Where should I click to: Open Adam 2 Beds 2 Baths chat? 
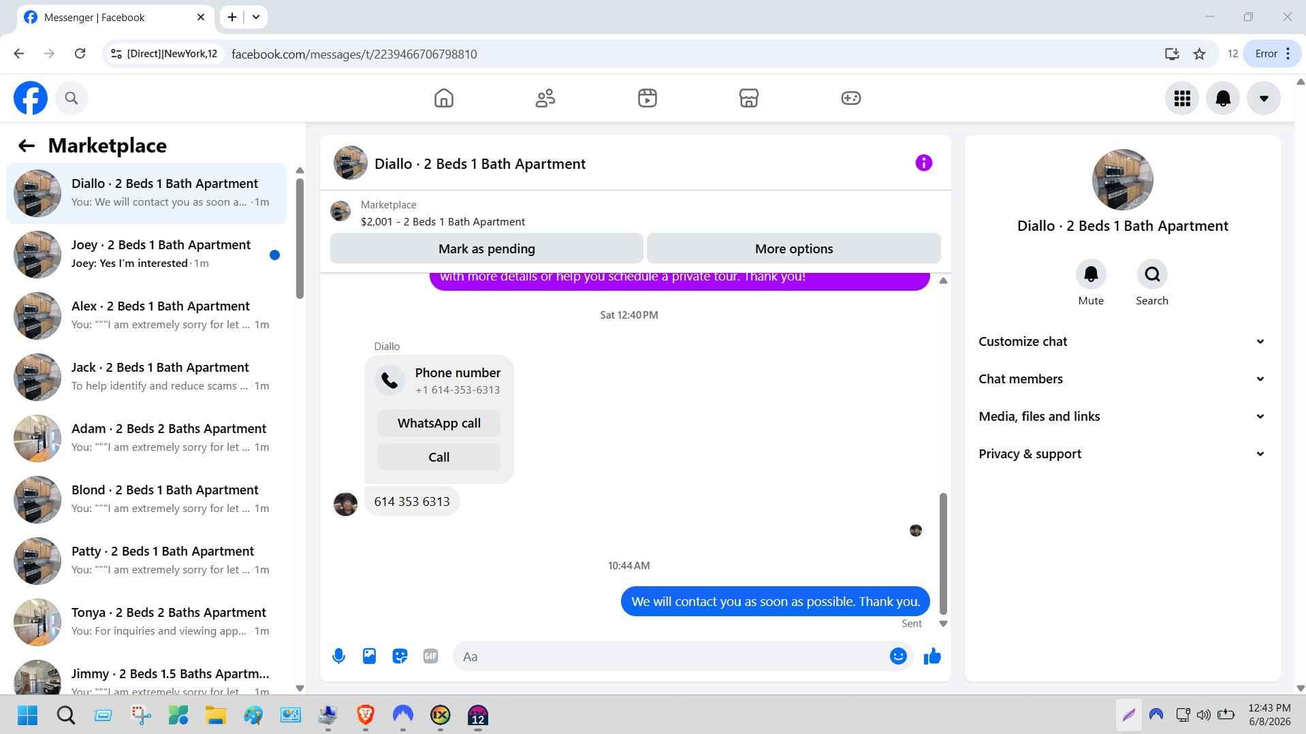pos(147,438)
